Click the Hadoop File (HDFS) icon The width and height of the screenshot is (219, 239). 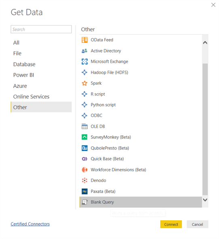(84, 73)
